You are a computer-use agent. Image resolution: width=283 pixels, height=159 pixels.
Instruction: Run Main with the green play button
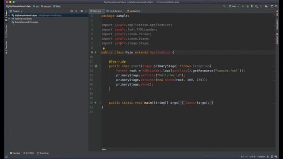pos(243,6)
